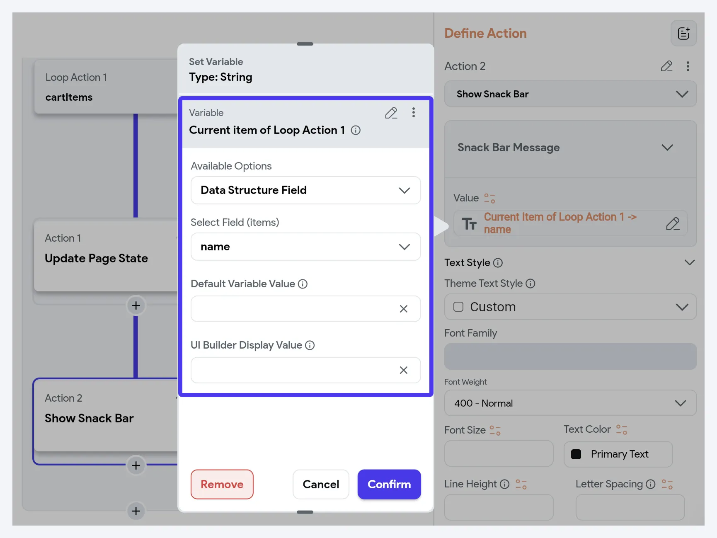The height and width of the screenshot is (538, 717).
Task: Click the variable icon beside Line Height
Action: coord(521,484)
